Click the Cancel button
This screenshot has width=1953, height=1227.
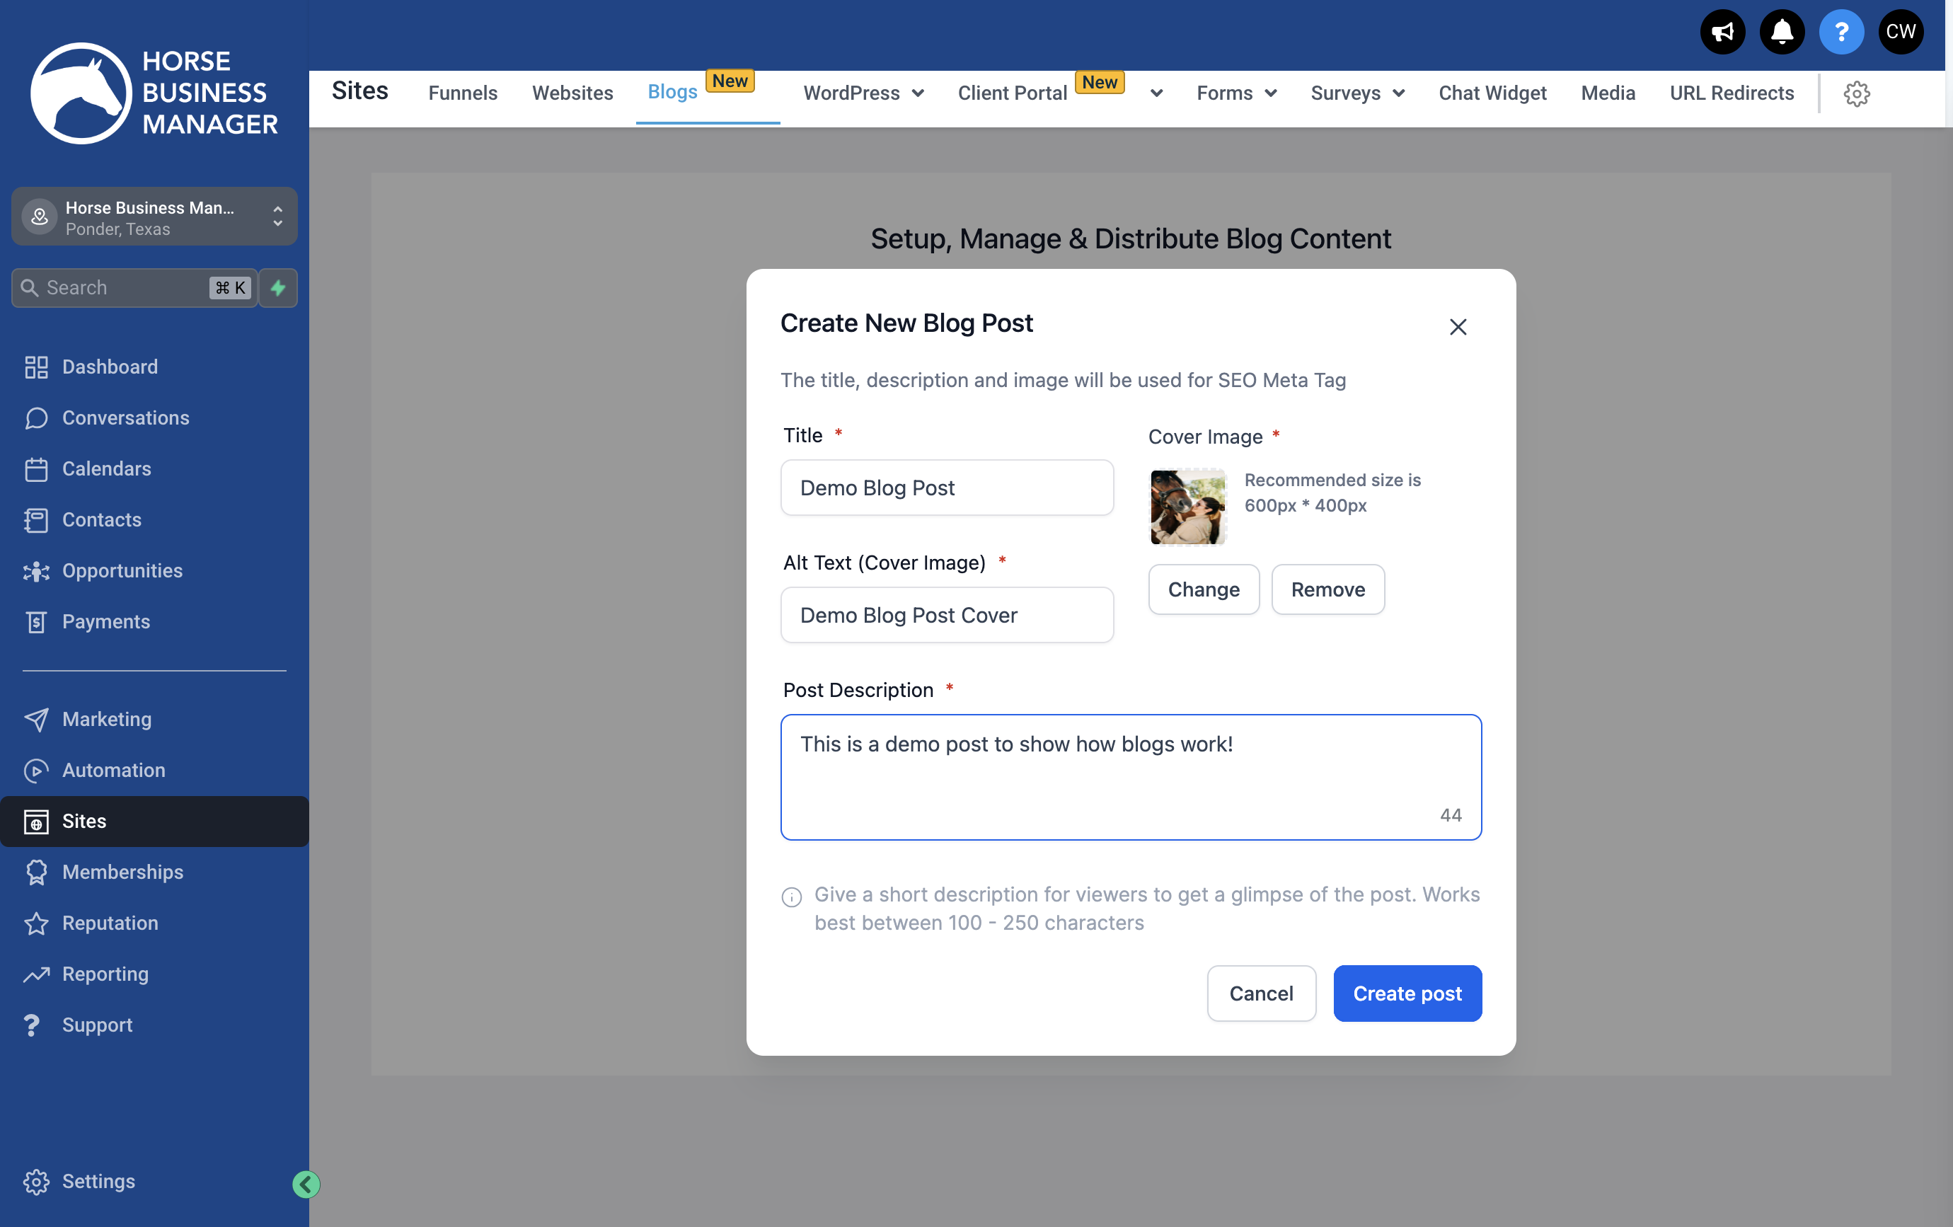click(1260, 993)
